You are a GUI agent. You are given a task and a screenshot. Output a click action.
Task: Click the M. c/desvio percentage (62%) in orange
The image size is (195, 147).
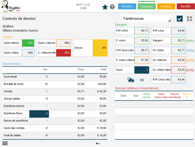(x=190, y=61)
